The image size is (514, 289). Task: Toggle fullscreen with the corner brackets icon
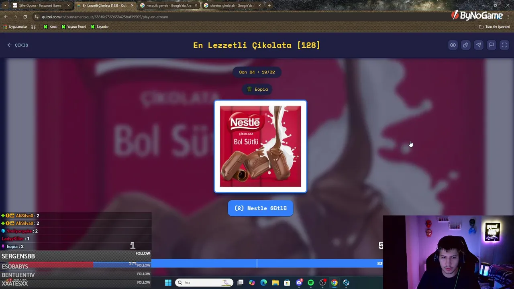504,45
